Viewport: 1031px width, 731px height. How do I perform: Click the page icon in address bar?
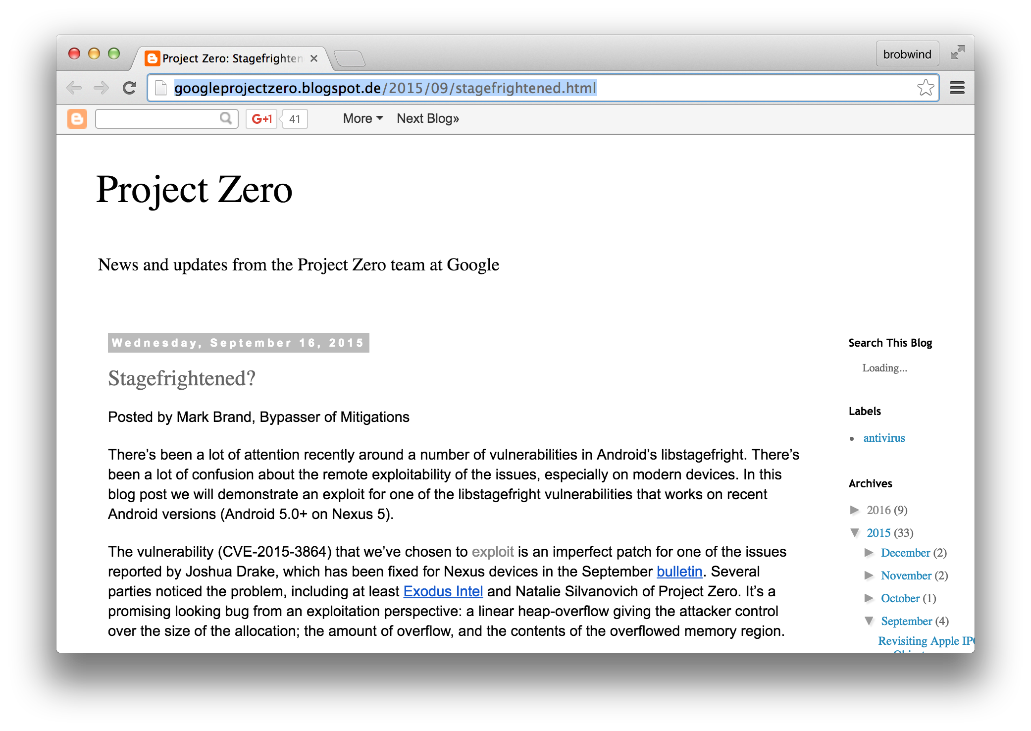161,88
